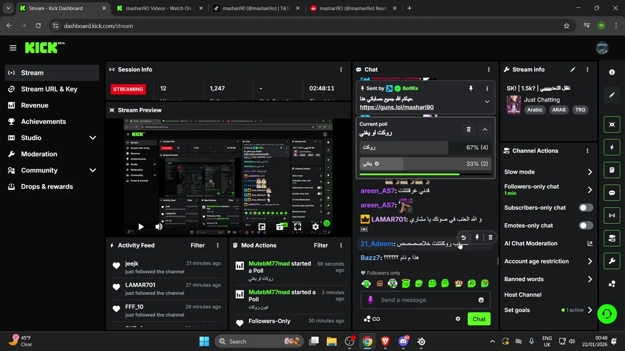Open Discord from the taskbar

403,341
